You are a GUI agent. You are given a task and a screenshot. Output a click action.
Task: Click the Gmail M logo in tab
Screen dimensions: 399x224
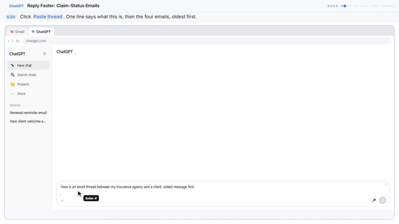click(12, 32)
